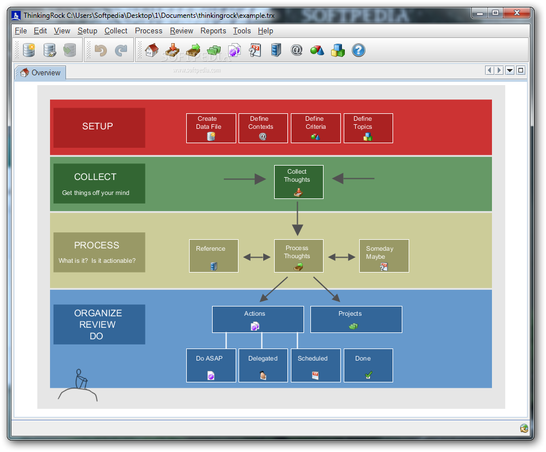Open the Setup menu

coord(87,30)
